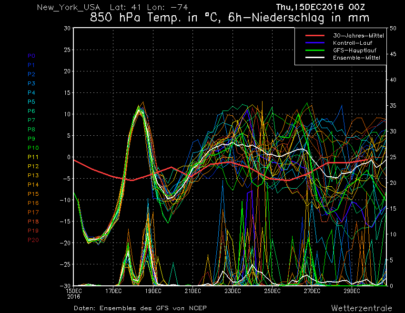
Task: Click the 27DEC x-axis label
Action: click(x=312, y=291)
